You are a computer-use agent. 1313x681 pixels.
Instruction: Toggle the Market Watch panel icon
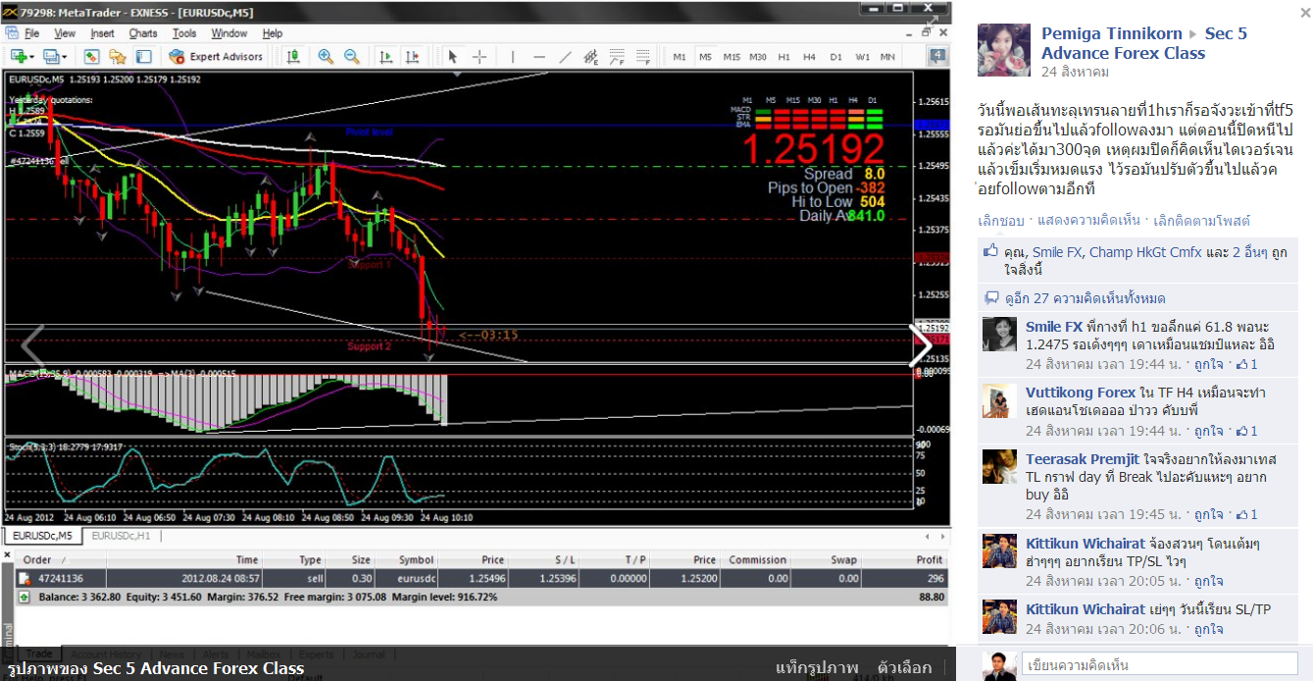click(91, 57)
